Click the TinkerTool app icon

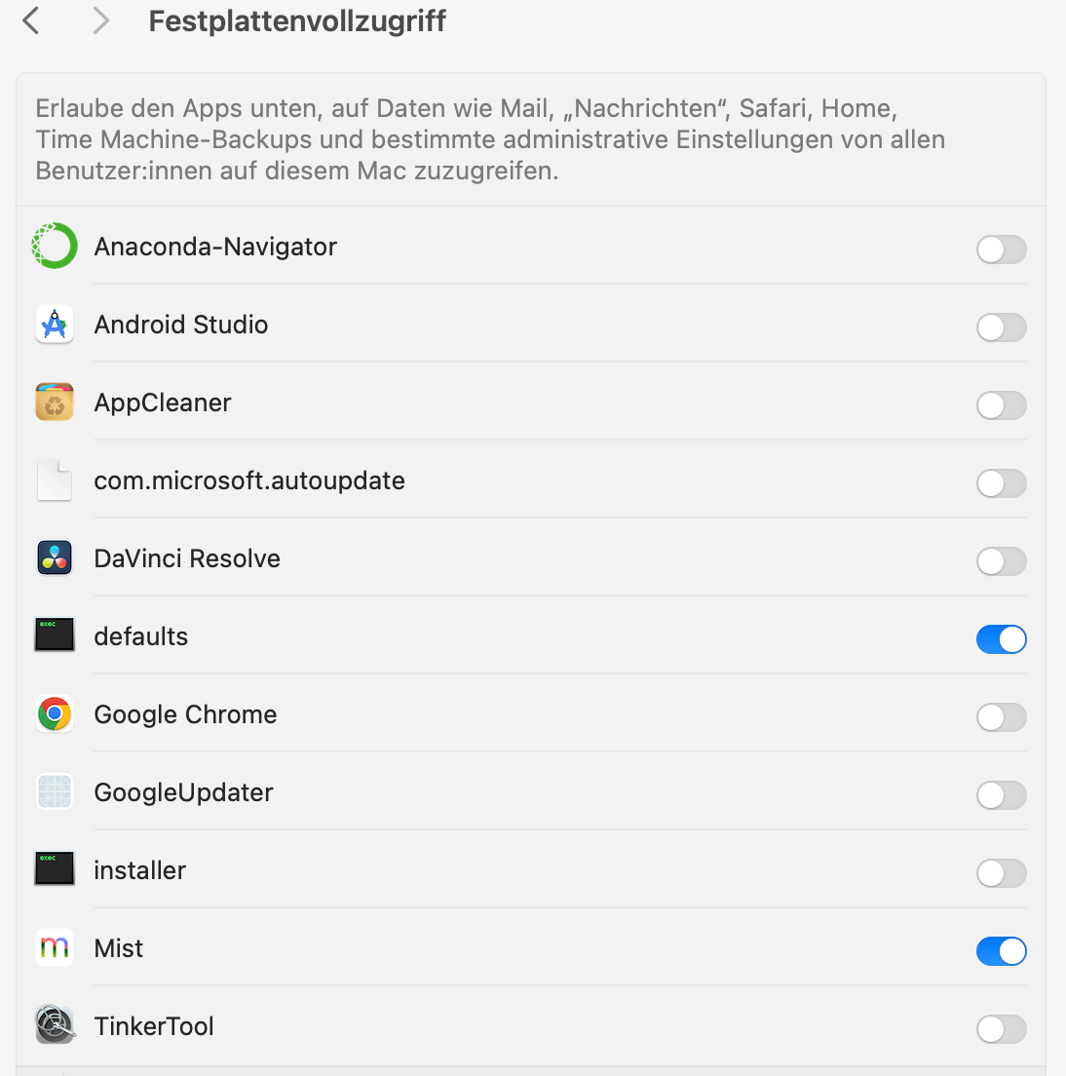point(55,1026)
